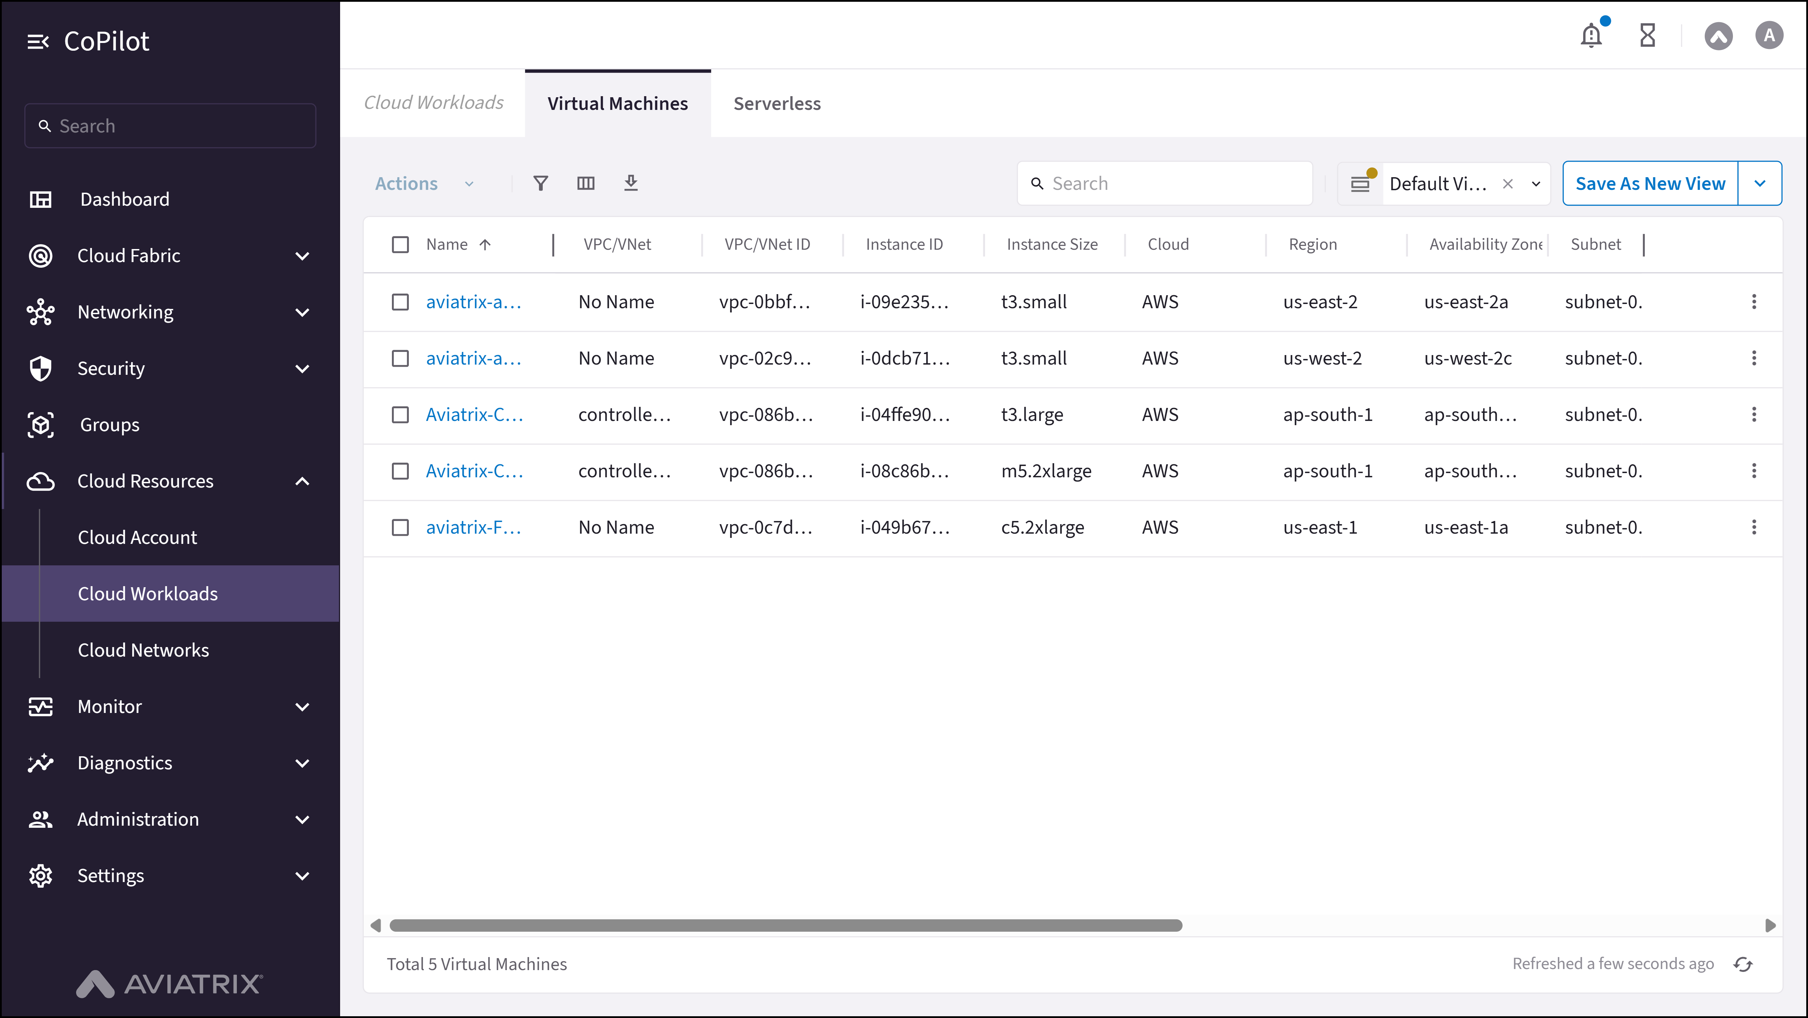Click the Networking sidebar icon
1808x1018 pixels.
pyautogui.click(x=40, y=312)
